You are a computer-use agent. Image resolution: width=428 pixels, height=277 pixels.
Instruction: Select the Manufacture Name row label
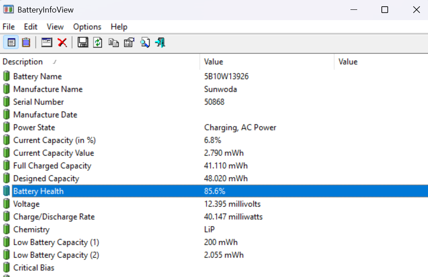click(x=48, y=89)
